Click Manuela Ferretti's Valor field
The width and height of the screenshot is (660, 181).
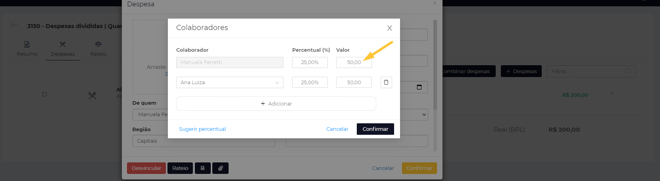pos(354,62)
